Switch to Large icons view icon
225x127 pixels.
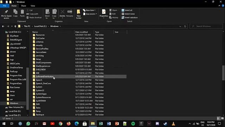click(222, 119)
